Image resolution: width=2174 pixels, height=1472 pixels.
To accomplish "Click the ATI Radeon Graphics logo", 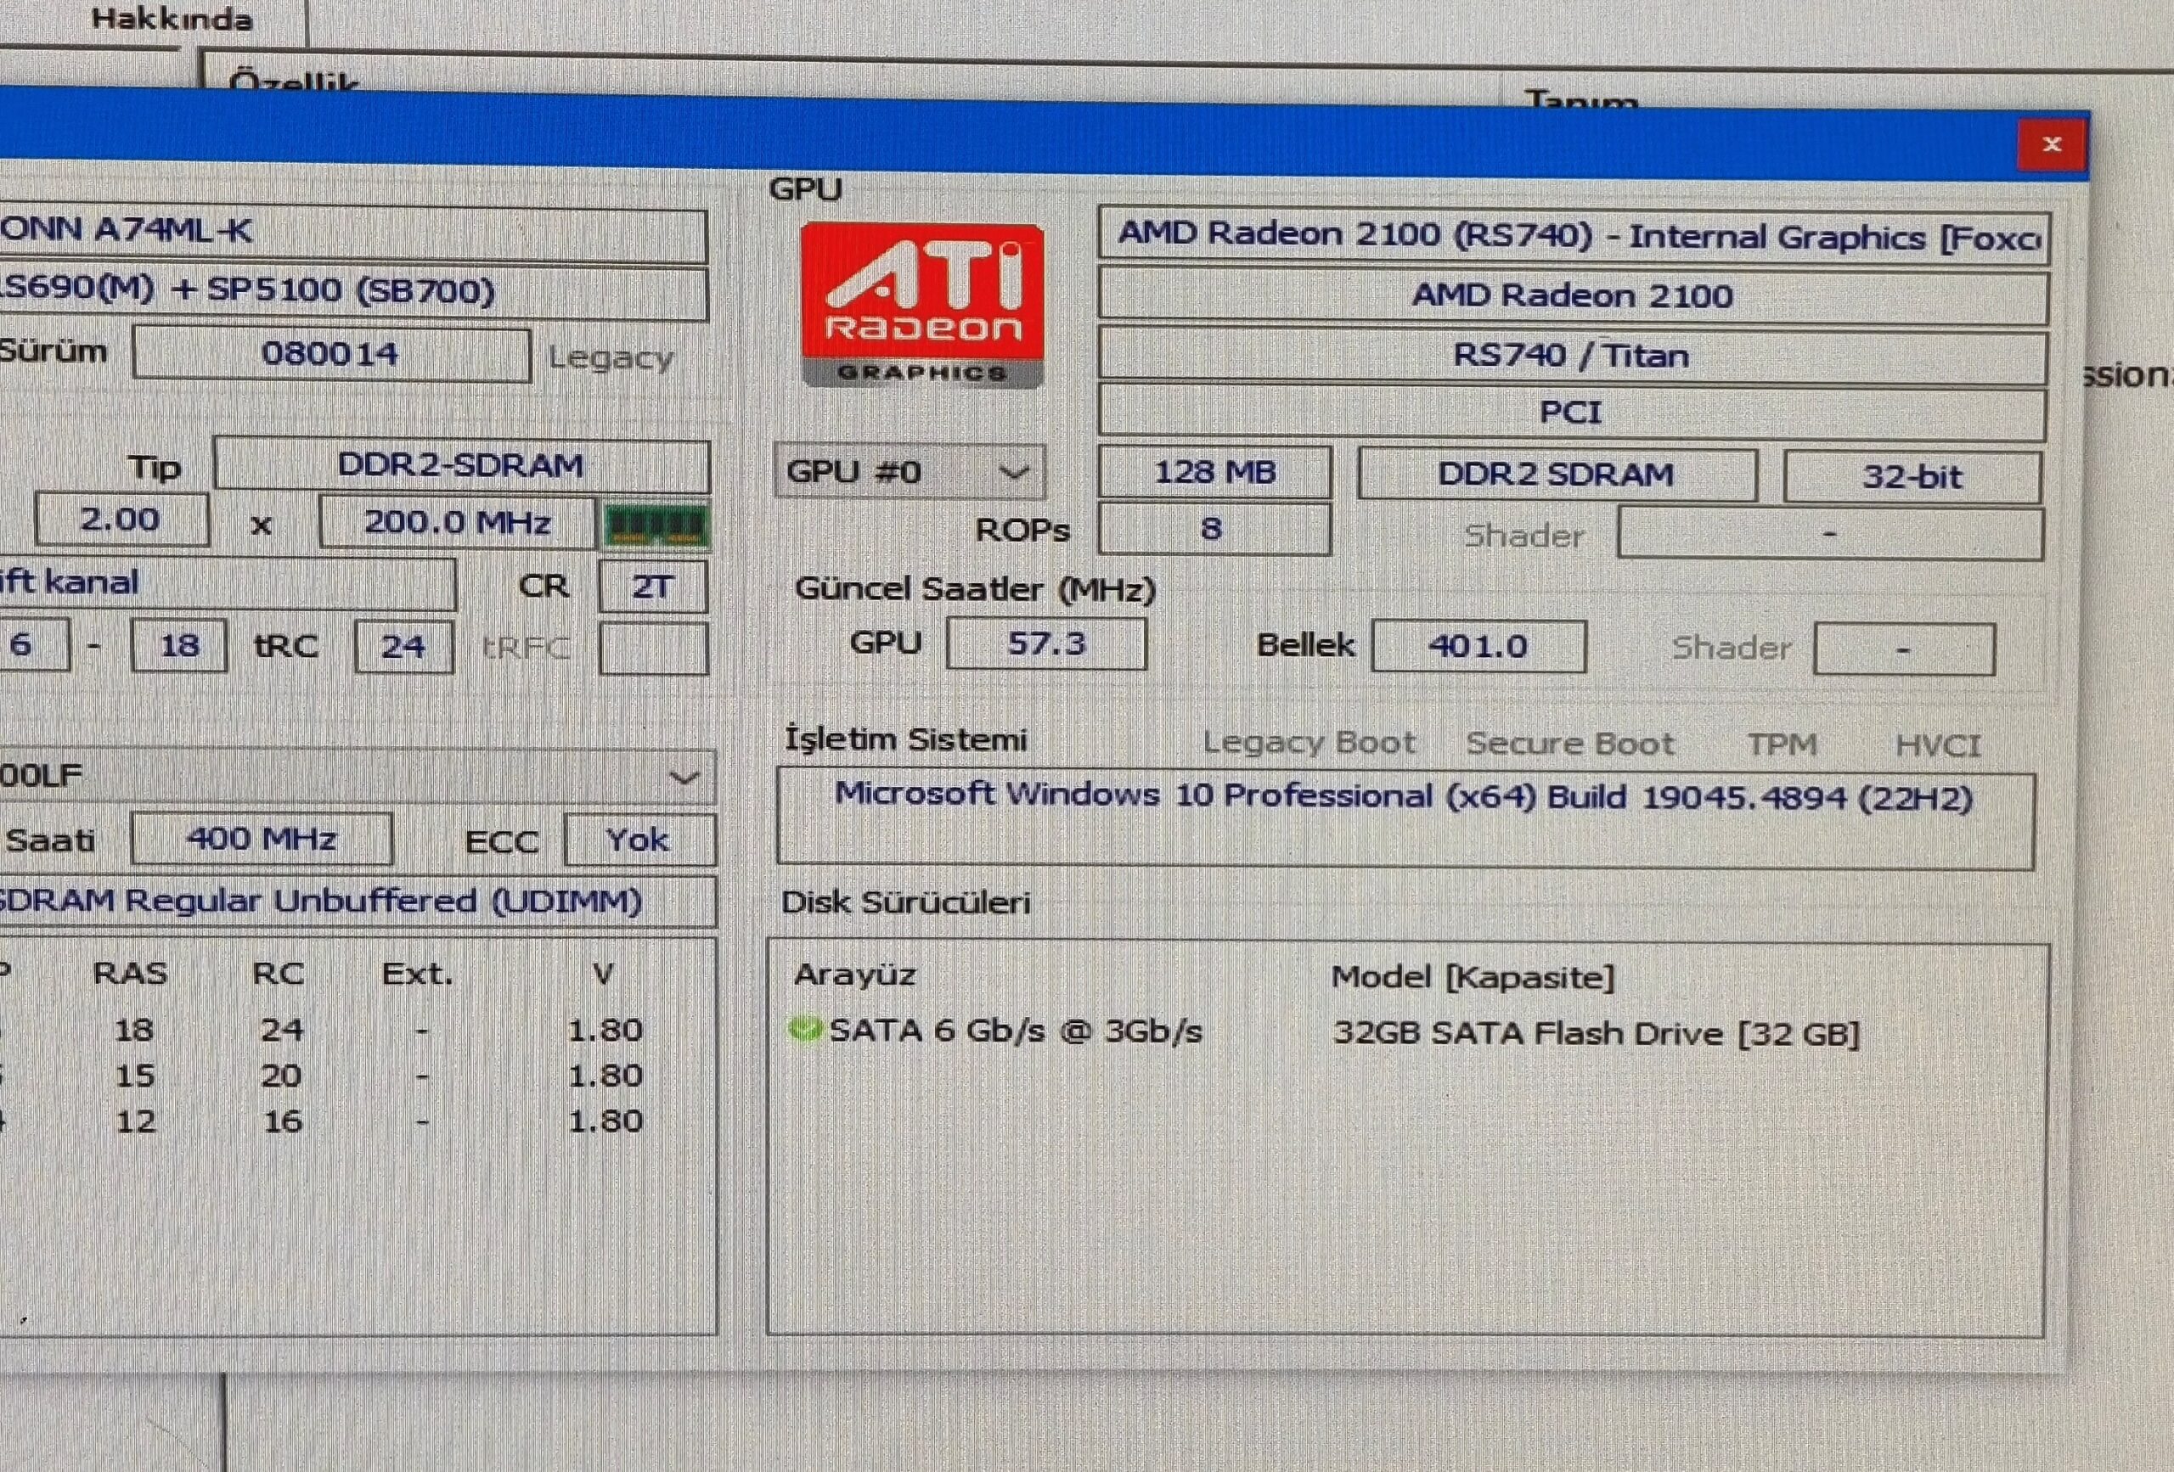I will (x=922, y=305).
